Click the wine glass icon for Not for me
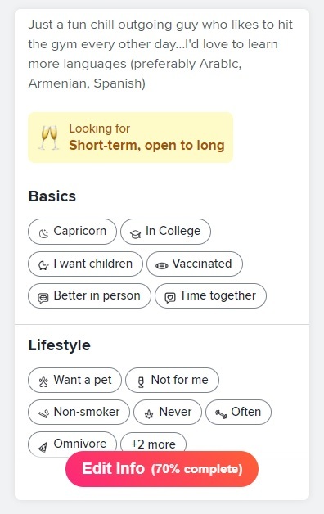The image size is (324, 514). [141, 382]
